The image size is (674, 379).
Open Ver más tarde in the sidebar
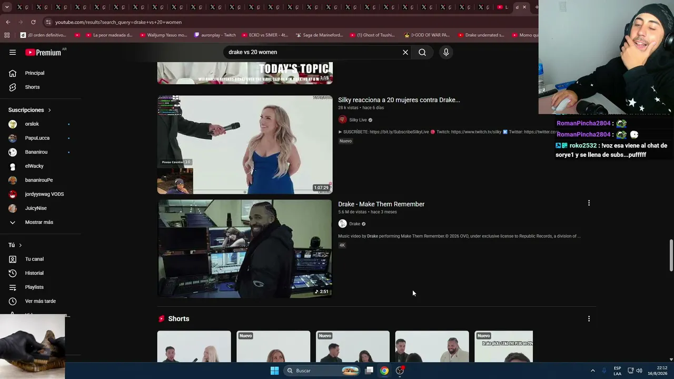41,301
